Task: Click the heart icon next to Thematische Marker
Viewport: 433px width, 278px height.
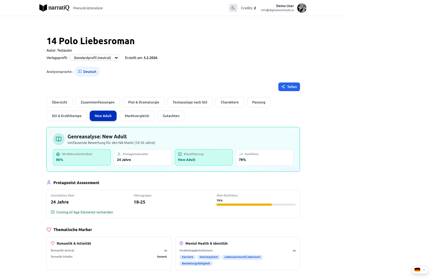Action: coord(49,230)
